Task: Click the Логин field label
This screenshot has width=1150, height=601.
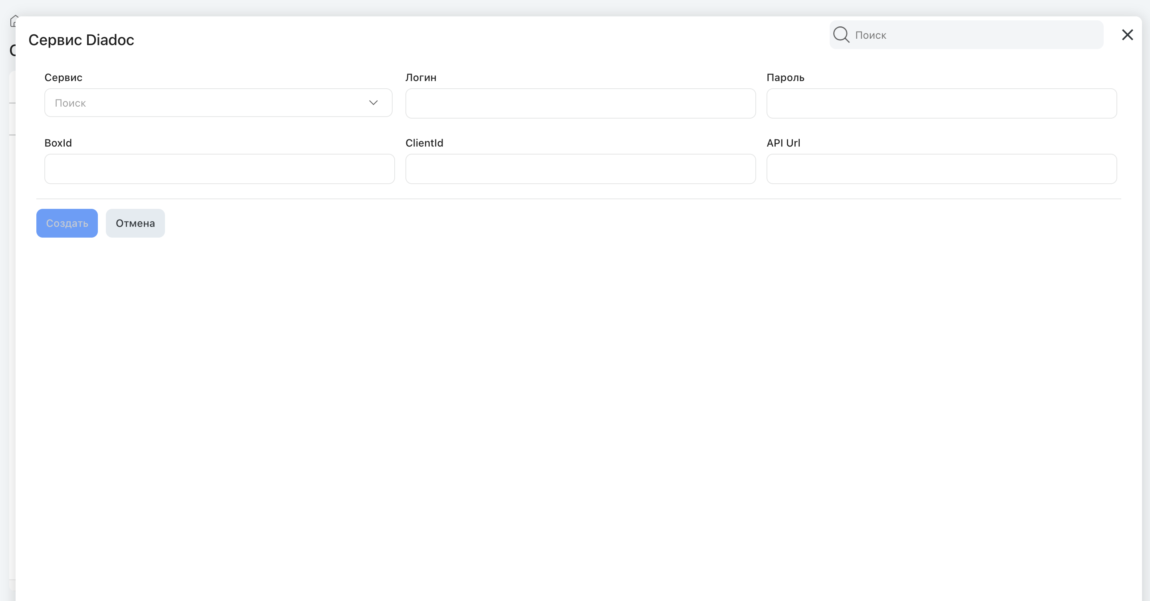Action: coord(421,77)
